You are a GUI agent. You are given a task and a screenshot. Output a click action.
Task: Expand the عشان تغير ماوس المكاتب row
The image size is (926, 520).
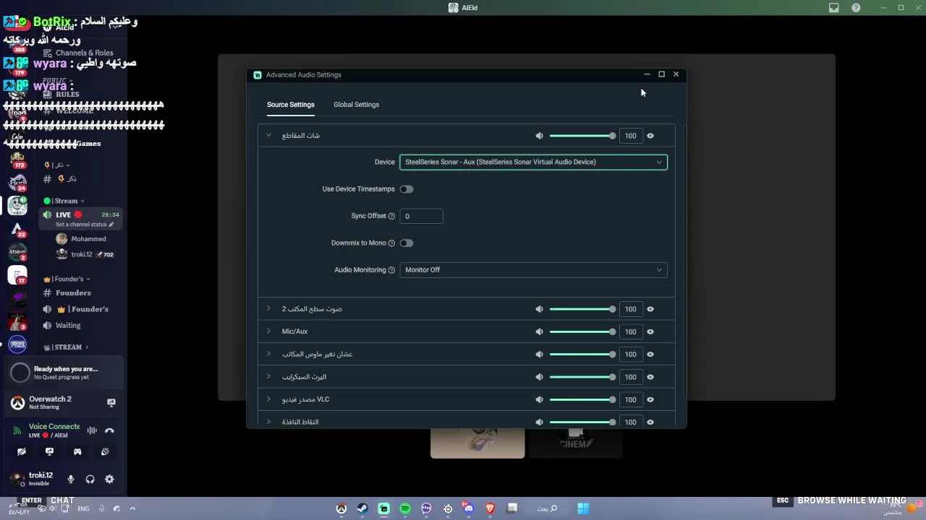[x=268, y=353]
